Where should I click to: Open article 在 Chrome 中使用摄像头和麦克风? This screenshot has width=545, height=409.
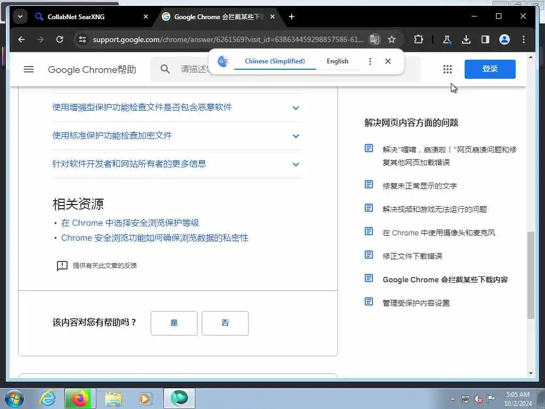coord(439,233)
